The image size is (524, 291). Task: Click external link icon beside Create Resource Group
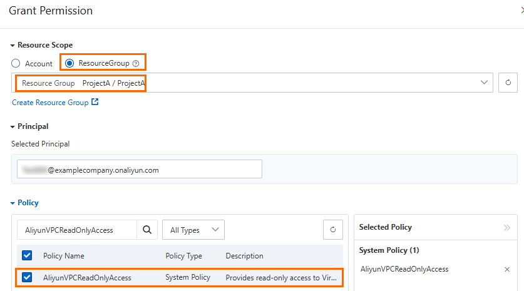pyautogui.click(x=95, y=102)
